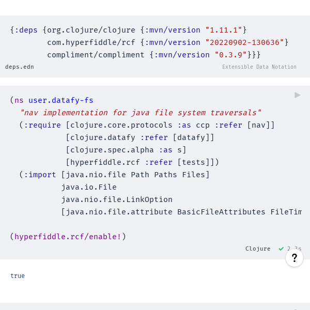Click the :import keyword in ns form
The width and height of the screenshot is (310, 310).
pyautogui.click(x=40, y=175)
